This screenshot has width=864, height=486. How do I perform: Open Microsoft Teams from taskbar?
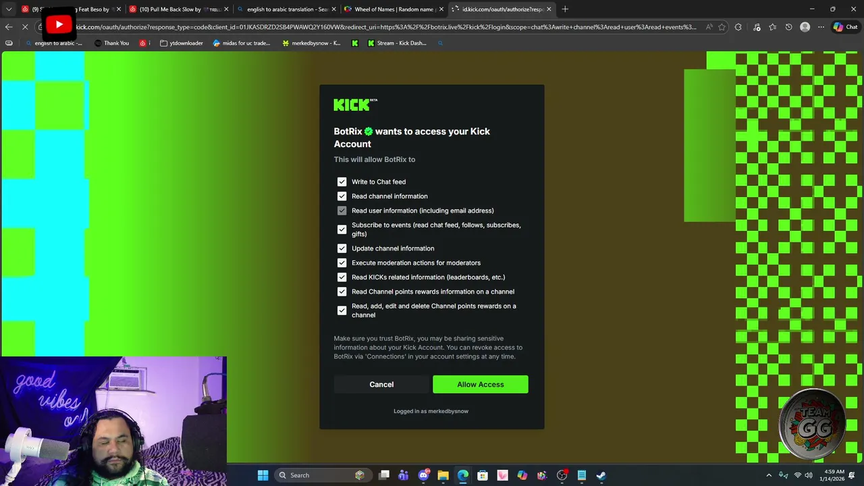tap(404, 475)
